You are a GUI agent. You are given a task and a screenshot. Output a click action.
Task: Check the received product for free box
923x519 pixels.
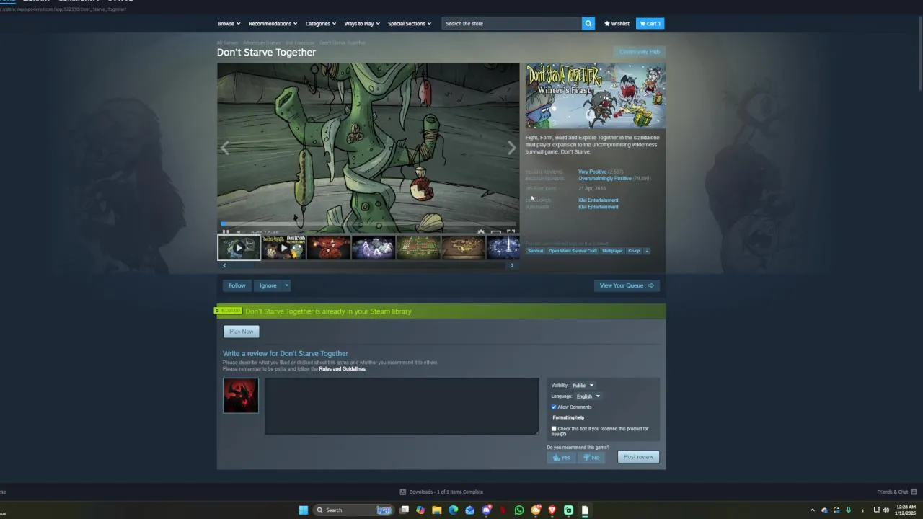click(554, 429)
